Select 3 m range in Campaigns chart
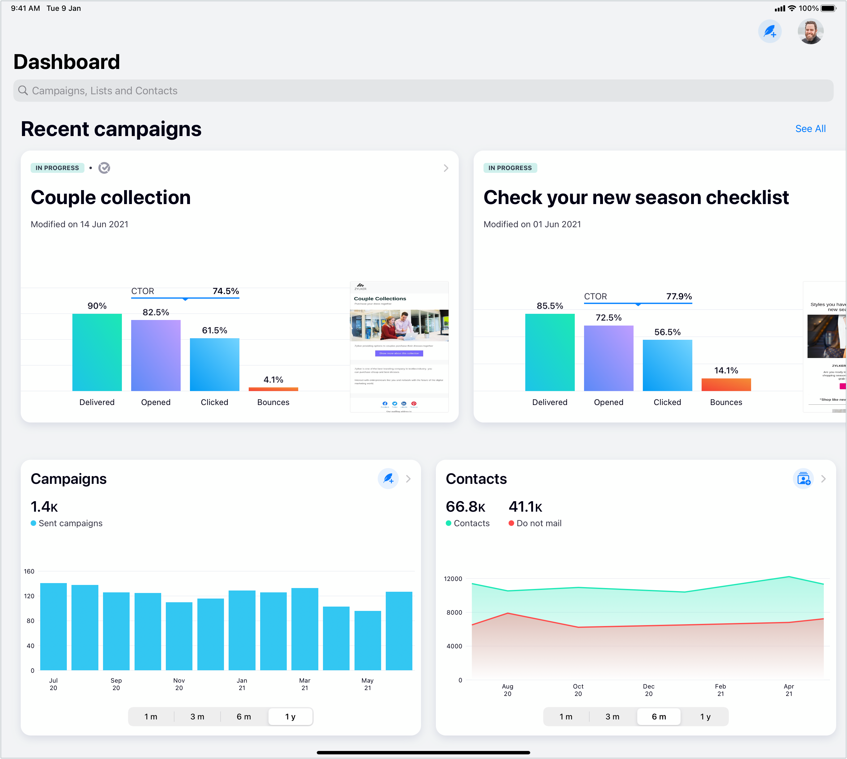Screen dimensions: 847x759 (197, 716)
